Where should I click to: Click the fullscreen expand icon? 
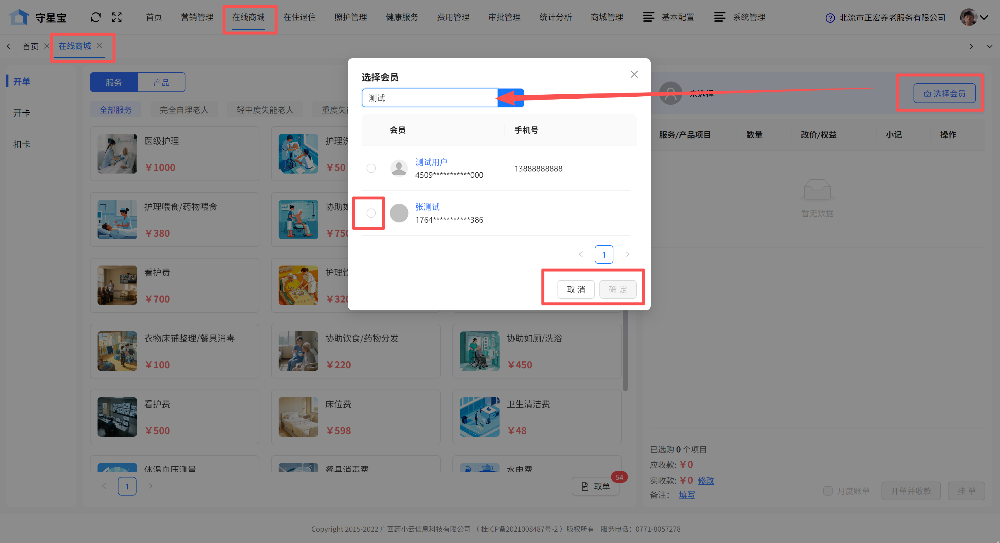coord(117,17)
